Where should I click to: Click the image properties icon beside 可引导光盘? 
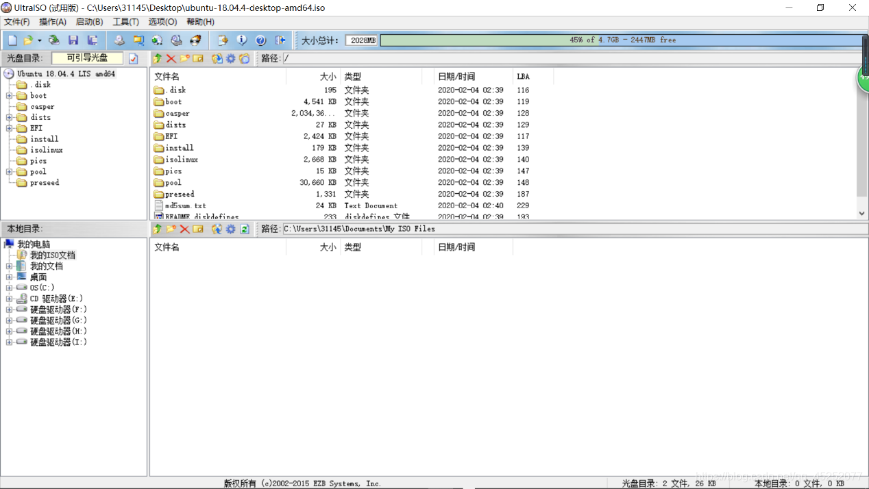point(134,59)
